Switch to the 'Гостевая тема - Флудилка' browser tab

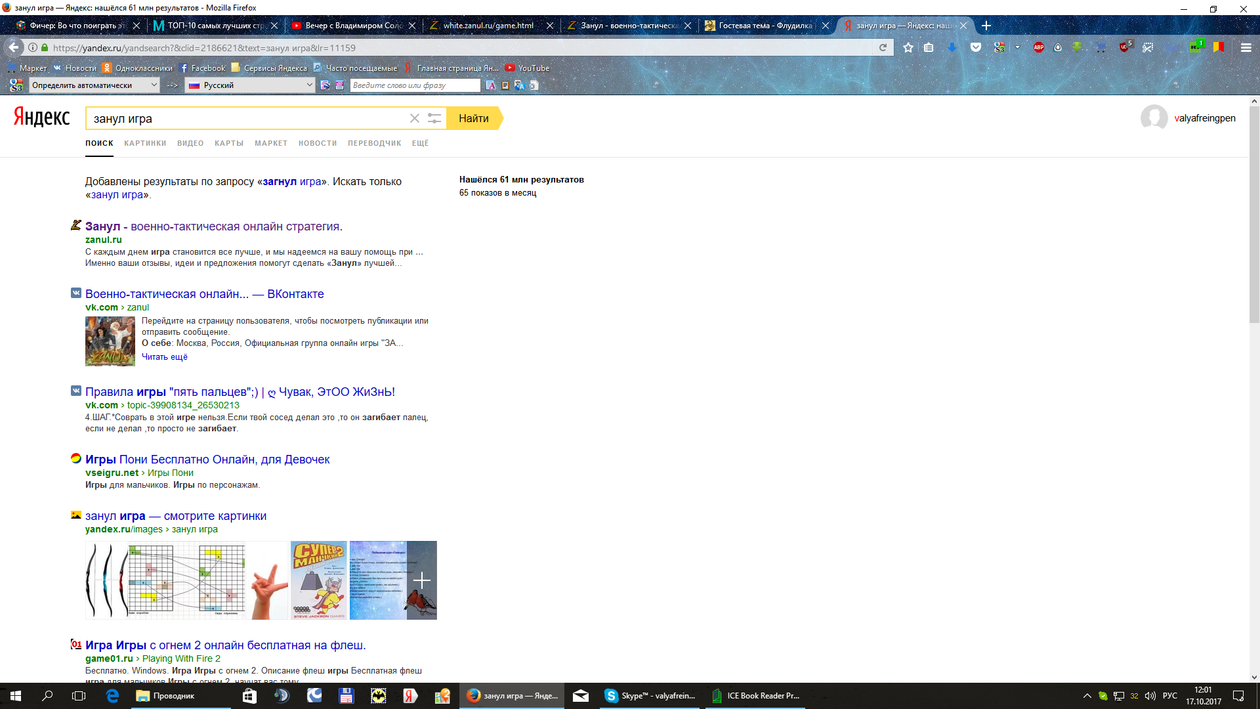(x=765, y=26)
